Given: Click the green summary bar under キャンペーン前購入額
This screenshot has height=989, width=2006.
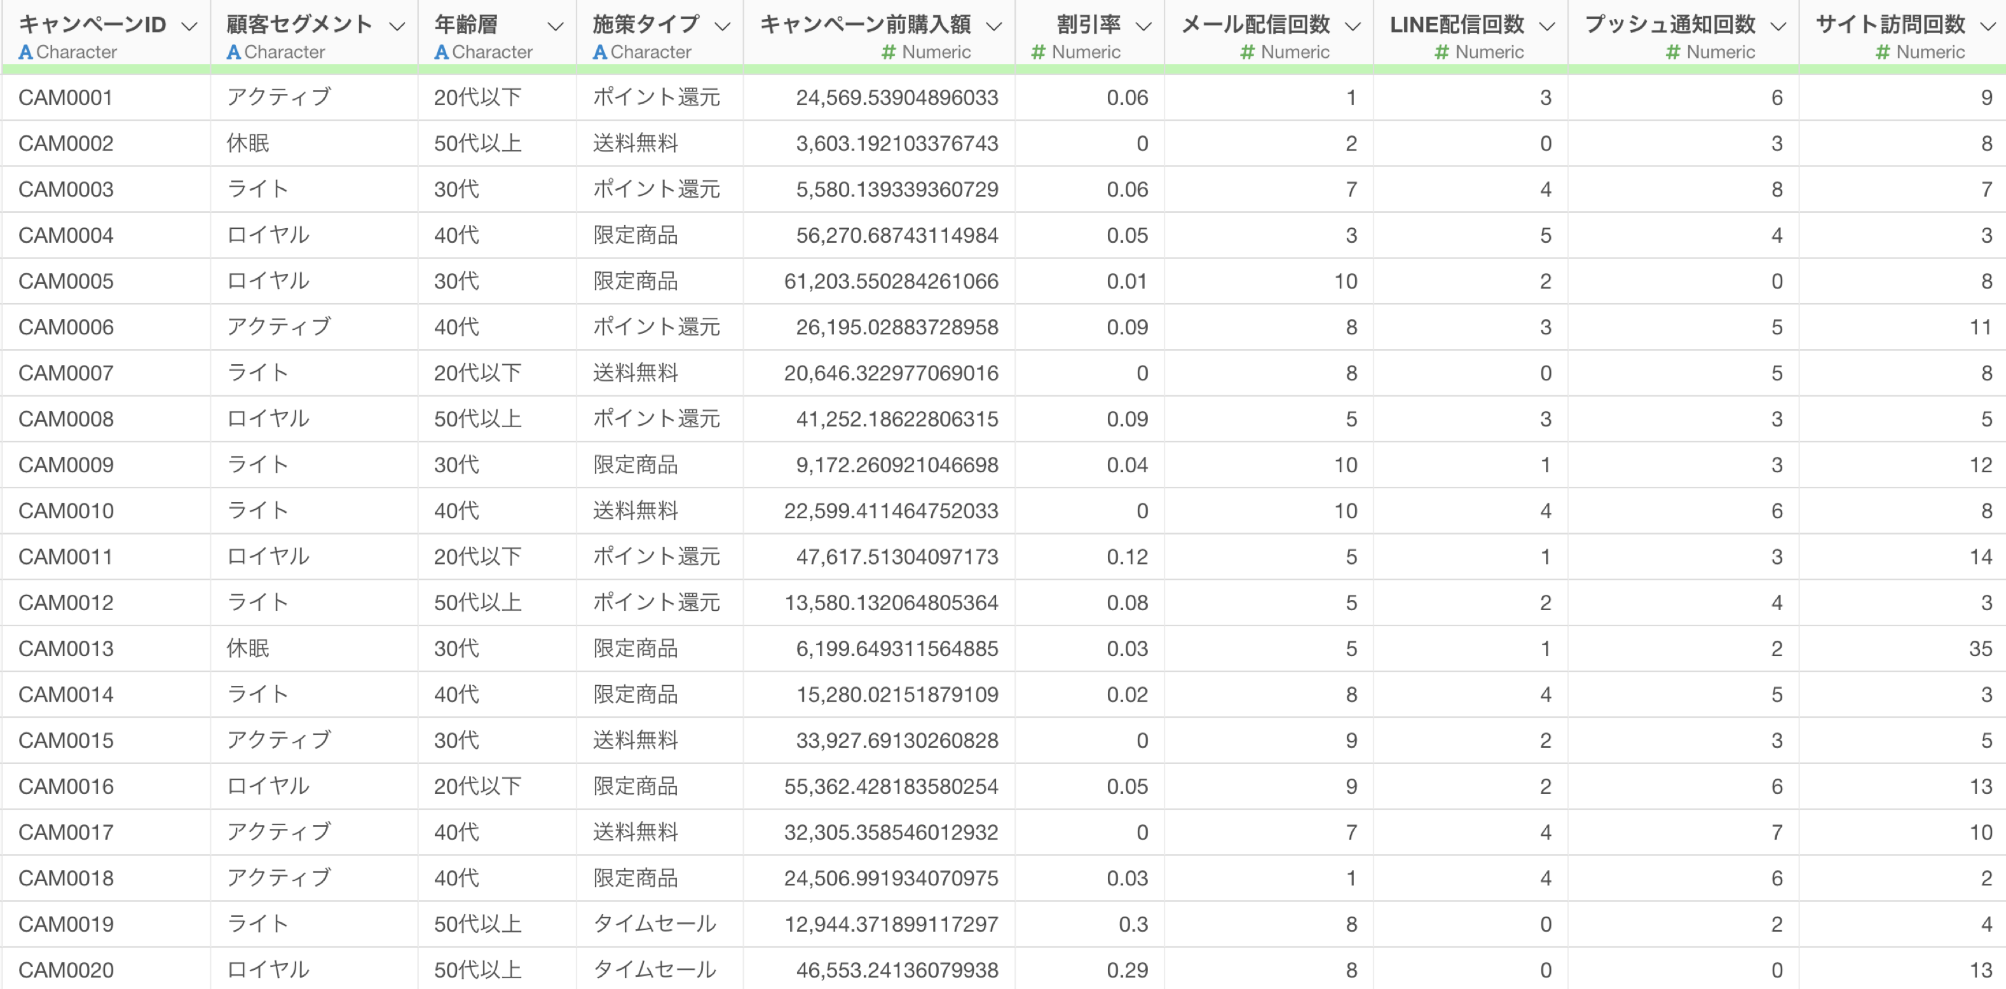Looking at the screenshot, I should 879,70.
